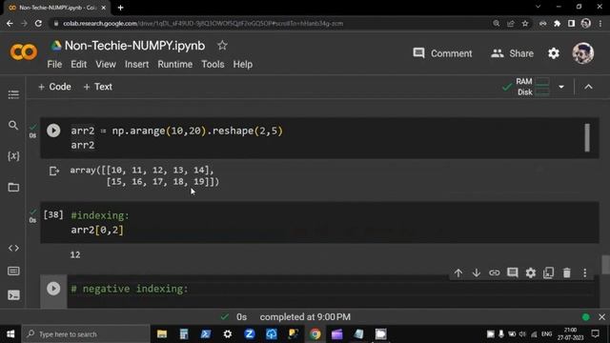Open the Chrome three-dot menu
The height and width of the screenshot is (343, 610).
[x=600, y=23]
